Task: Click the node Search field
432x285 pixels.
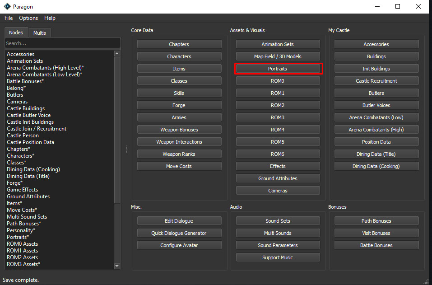Action: pos(62,43)
